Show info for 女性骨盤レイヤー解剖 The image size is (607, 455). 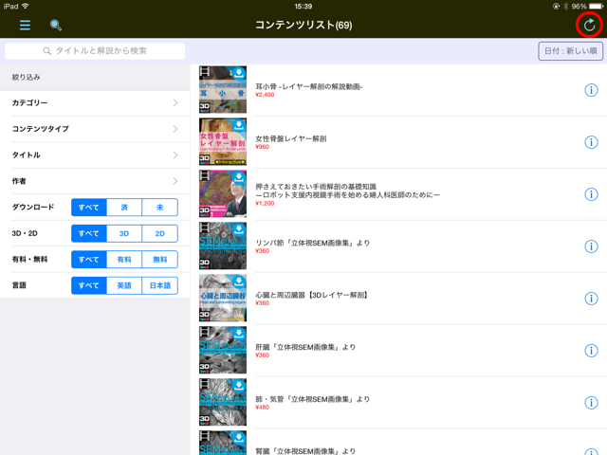[591, 142]
